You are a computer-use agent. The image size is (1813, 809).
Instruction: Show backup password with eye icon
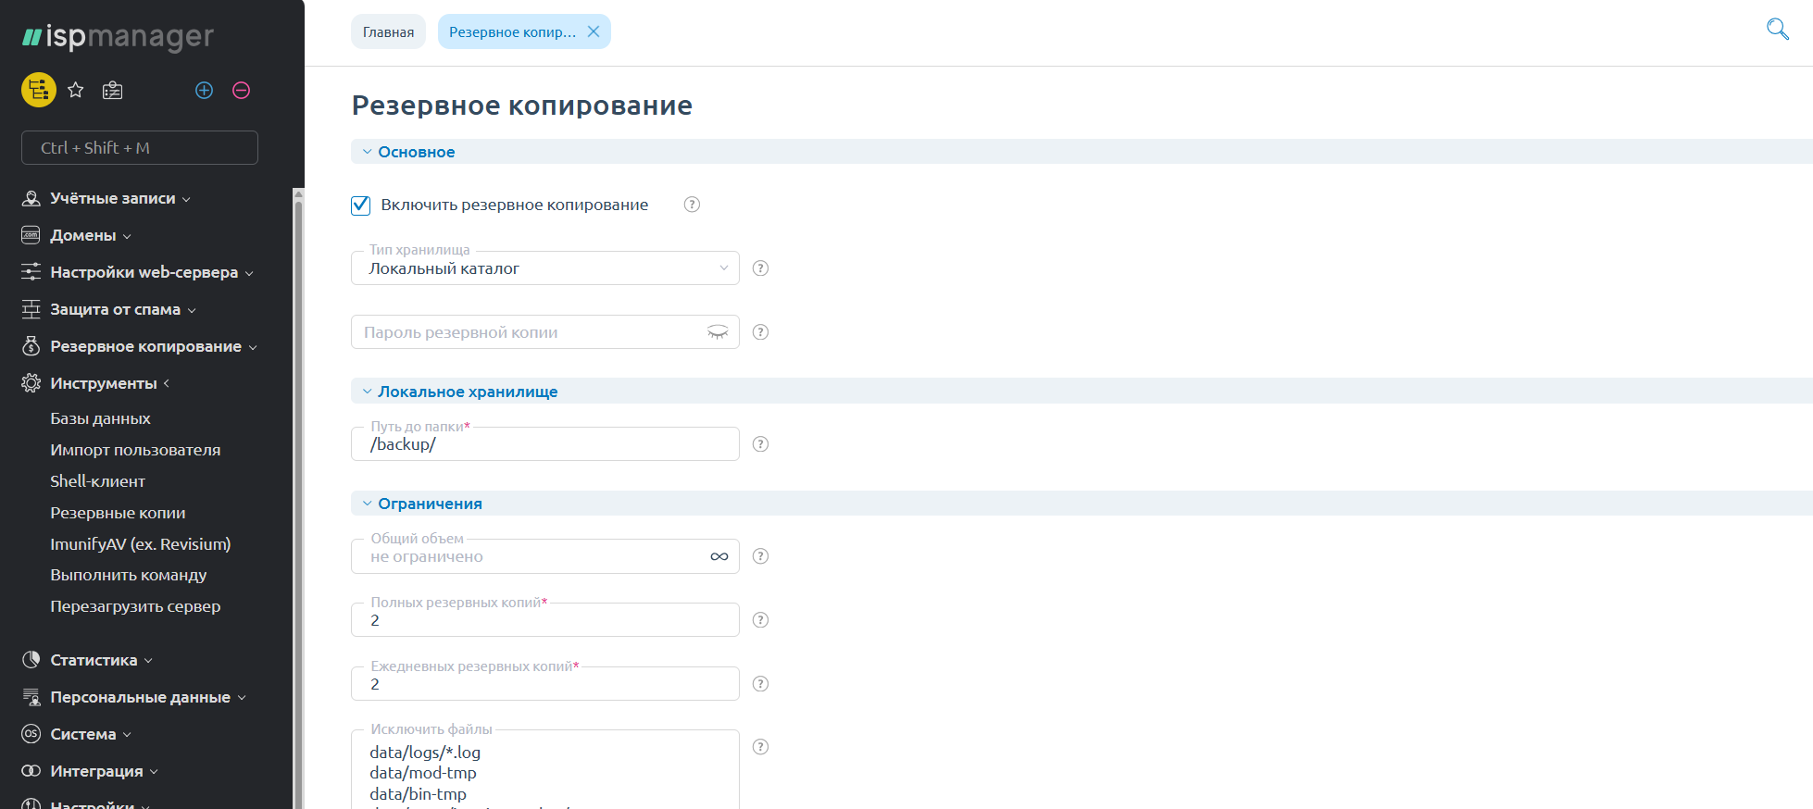[x=718, y=332]
